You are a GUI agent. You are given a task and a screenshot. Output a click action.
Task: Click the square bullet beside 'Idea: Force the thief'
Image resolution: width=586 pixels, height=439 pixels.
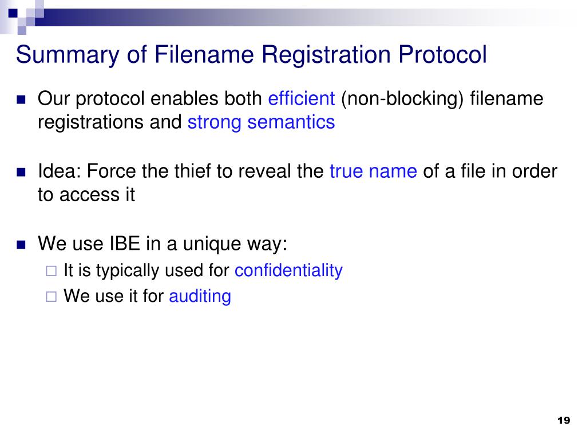[21, 172]
